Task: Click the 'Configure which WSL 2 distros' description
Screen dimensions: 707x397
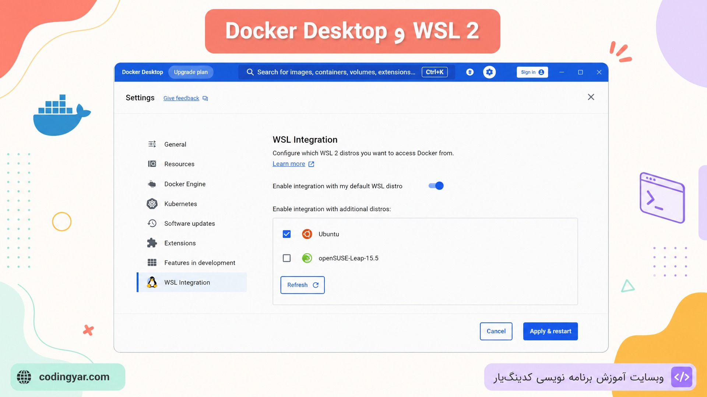Action: [363, 153]
